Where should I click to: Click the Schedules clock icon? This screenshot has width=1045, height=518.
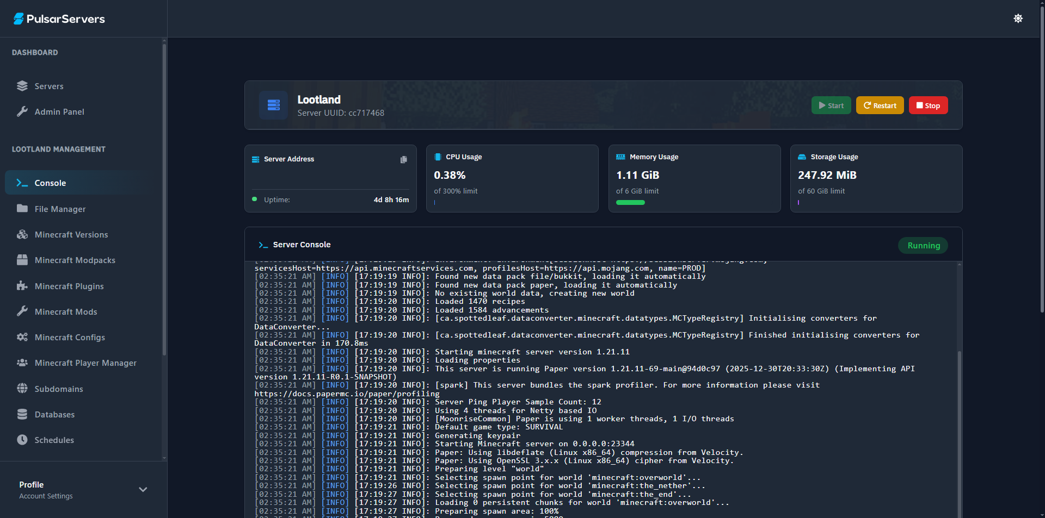pos(22,440)
